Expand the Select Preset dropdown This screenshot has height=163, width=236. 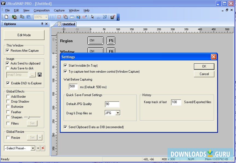pos(33,148)
